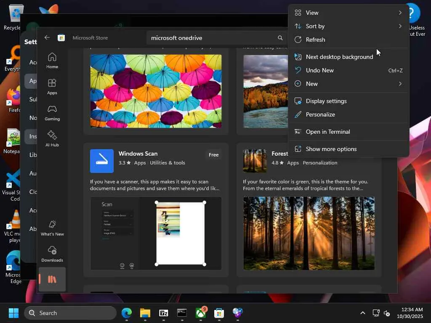Click the search magnifier icon in Store
Image resolution: width=431 pixels, height=323 pixels.
[280, 38]
